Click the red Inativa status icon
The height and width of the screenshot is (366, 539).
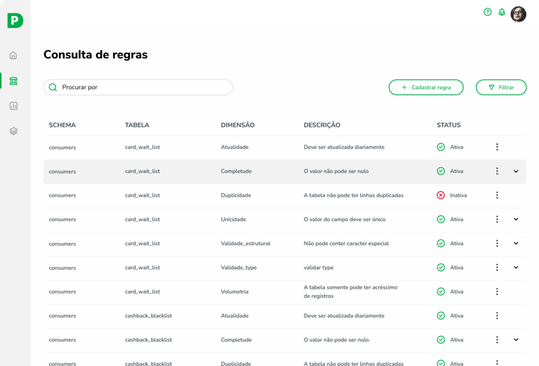click(x=441, y=195)
